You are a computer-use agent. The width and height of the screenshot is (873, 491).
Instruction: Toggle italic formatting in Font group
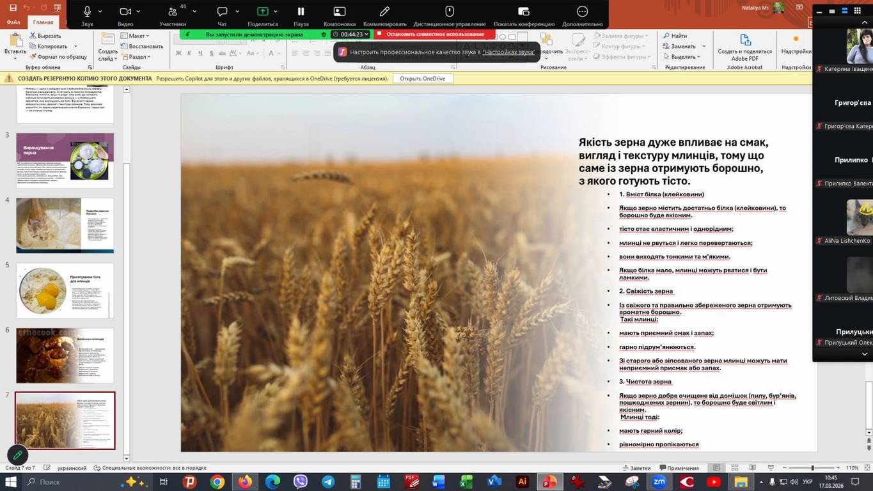pos(189,53)
